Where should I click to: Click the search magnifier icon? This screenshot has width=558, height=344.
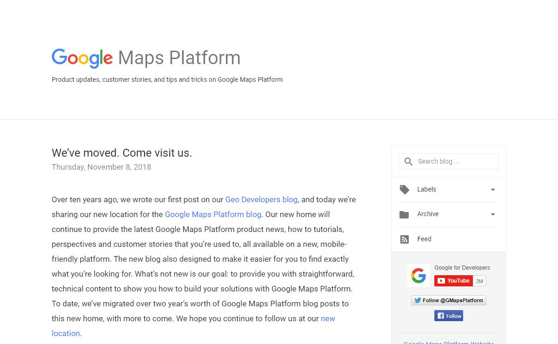[408, 161]
